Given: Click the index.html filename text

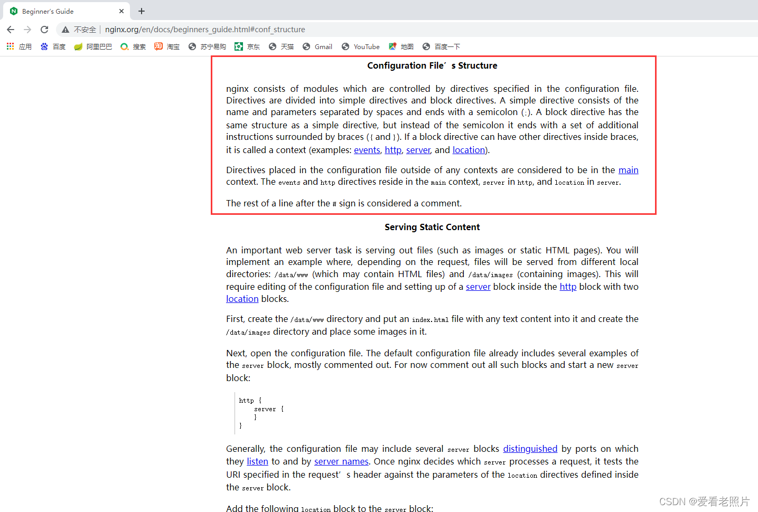Looking at the screenshot, I should [430, 319].
